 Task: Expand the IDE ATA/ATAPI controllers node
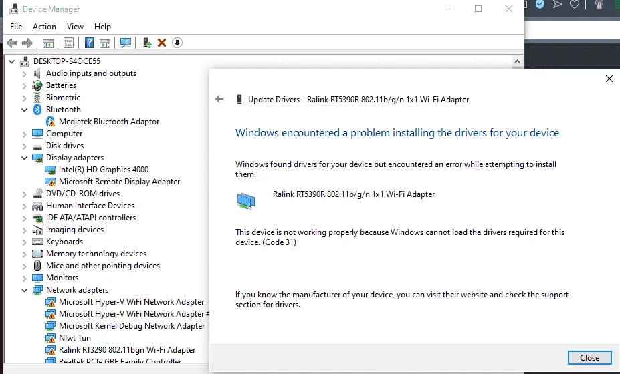(x=25, y=218)
